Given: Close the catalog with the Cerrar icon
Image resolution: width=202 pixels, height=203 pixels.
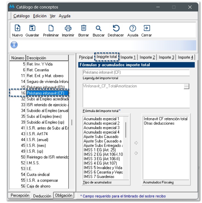Looking at the screenshot, I should tap(147, 28).
